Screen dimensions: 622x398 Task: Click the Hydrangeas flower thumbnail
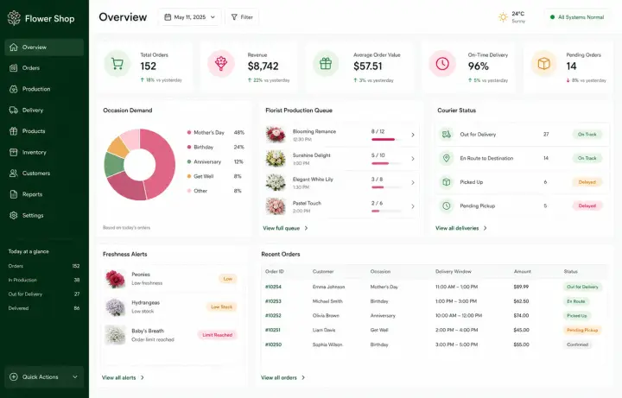coord(115,306)
